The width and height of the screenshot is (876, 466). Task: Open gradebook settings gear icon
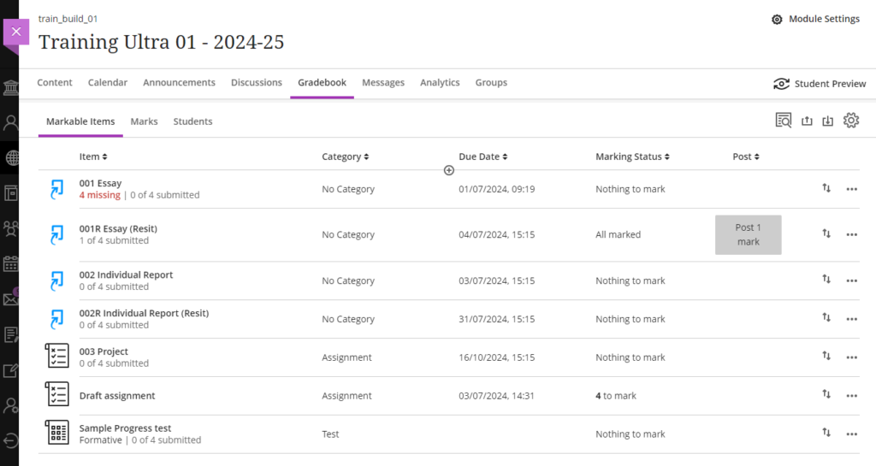coord(851,120)
